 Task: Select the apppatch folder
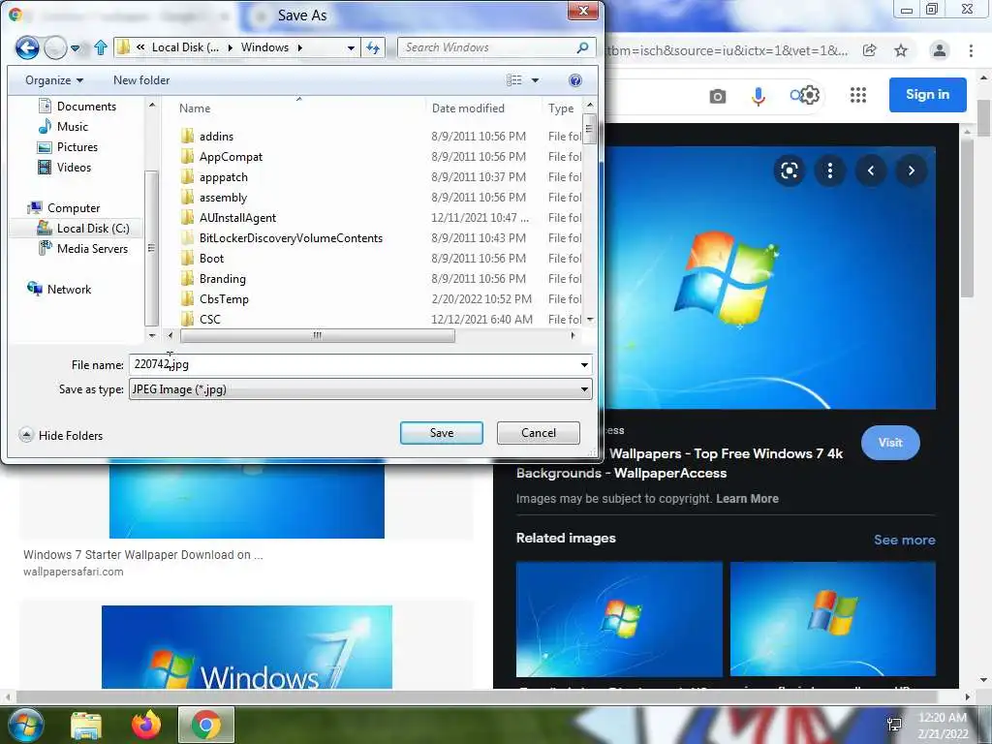click(214, 177)
